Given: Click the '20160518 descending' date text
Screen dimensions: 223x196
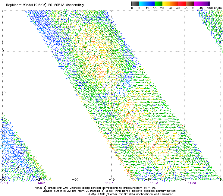Looking at the screenshot, I should [66, 5].
